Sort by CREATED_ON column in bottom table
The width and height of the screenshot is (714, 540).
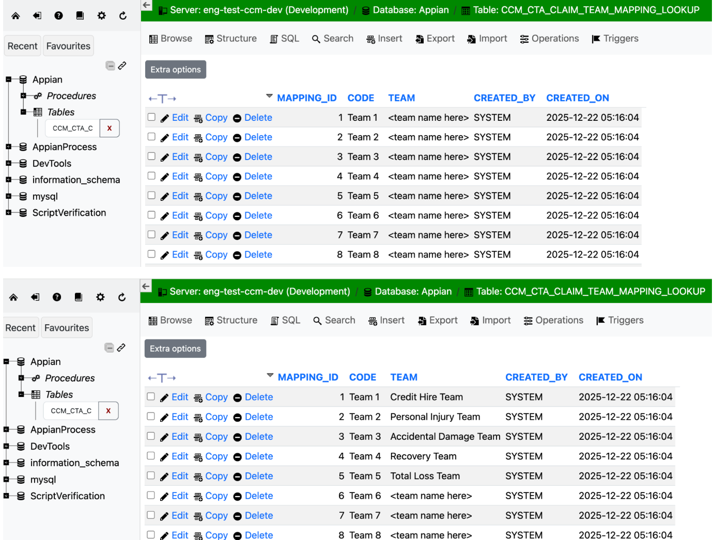[610, 377]
